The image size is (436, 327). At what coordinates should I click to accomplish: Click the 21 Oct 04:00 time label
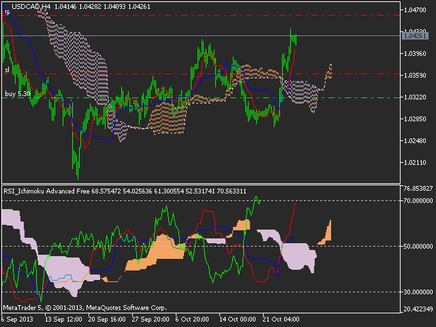pyautogui.click(x=281, y=320)
